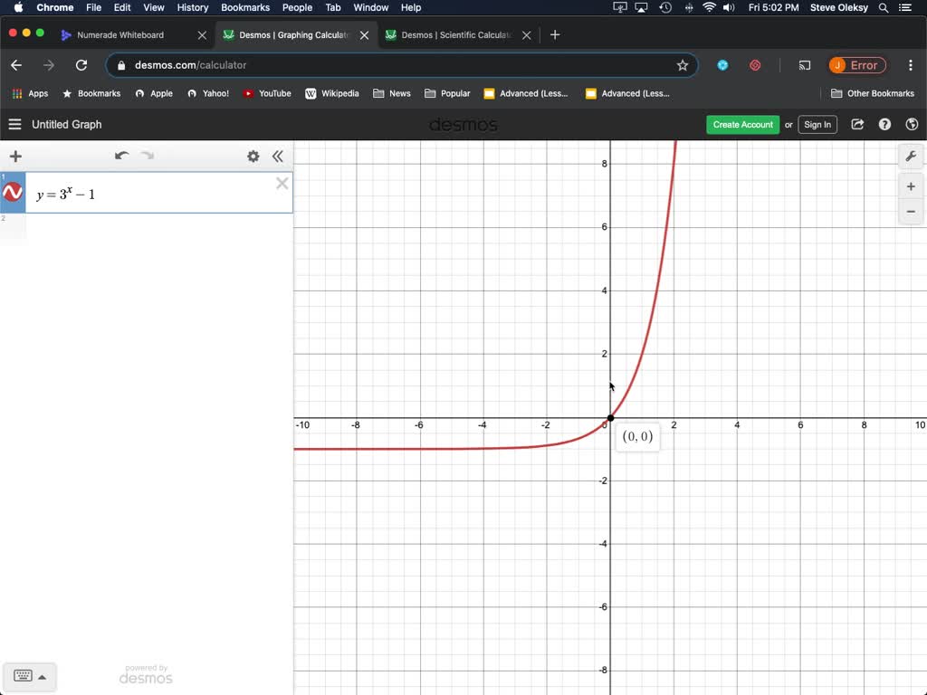Zoom out on the graph
This screenshot has height=695, width=927.
point(911,212)
